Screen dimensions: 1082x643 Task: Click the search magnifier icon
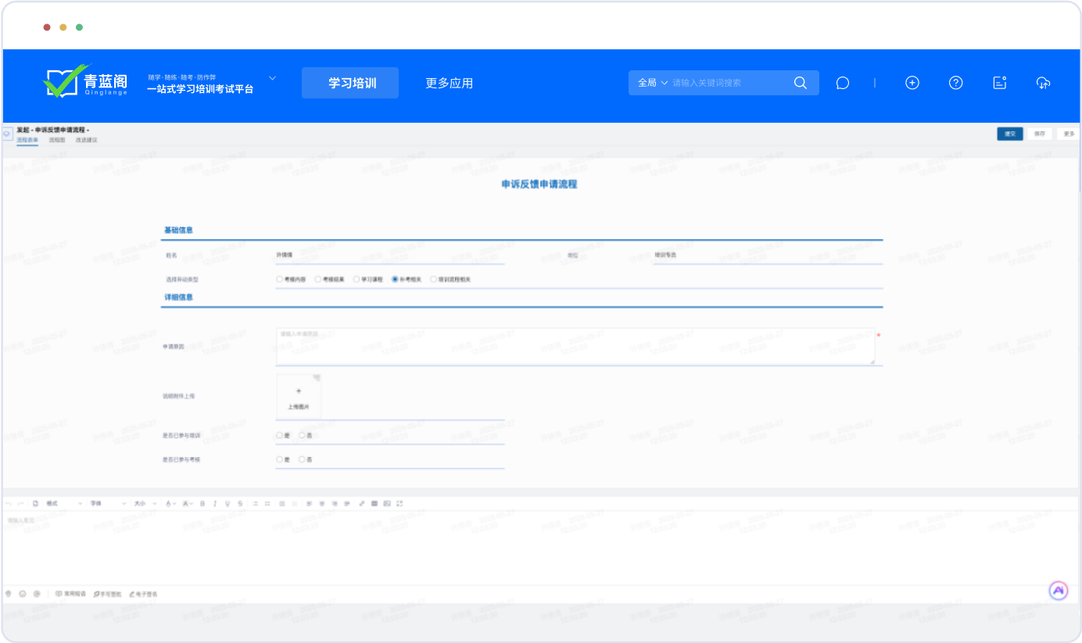pyautogui.click(x=800, y=83)
